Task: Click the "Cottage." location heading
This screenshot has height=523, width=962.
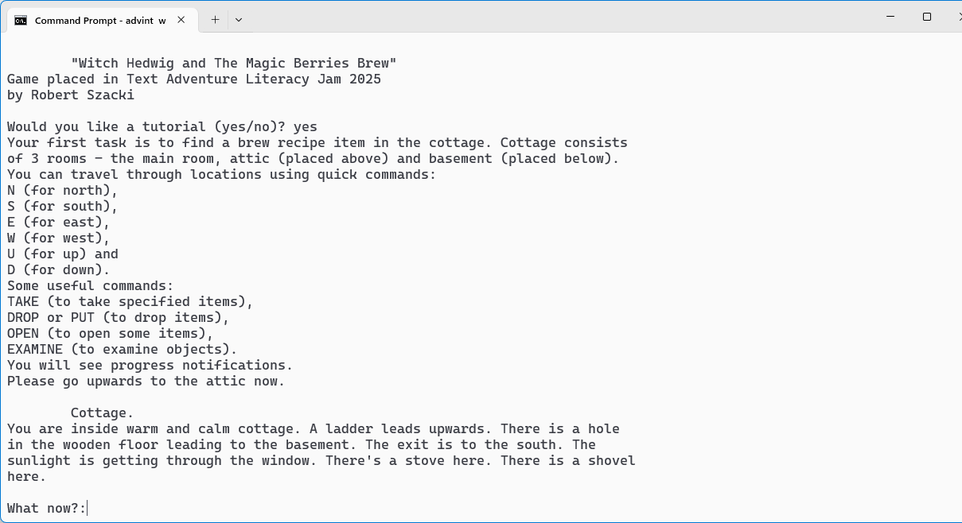Action: click(x=103, y=413)
